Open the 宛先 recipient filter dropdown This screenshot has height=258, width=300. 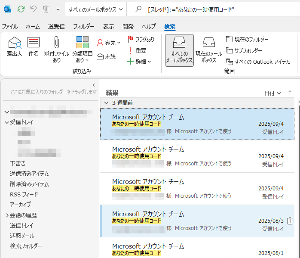point(108,43)
